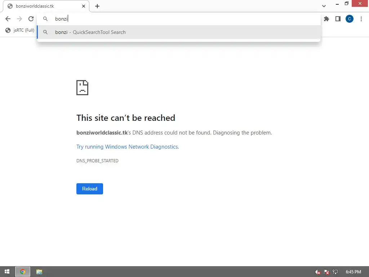Click the muted volume tray icon

tap(317, 272)
